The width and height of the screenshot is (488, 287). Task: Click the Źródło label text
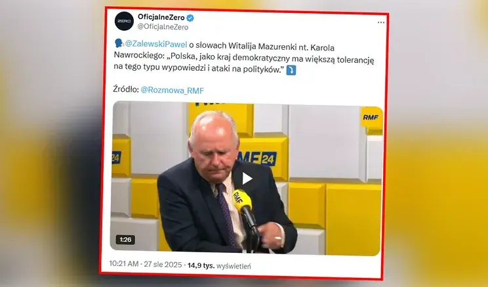click(x=126, y=89)
